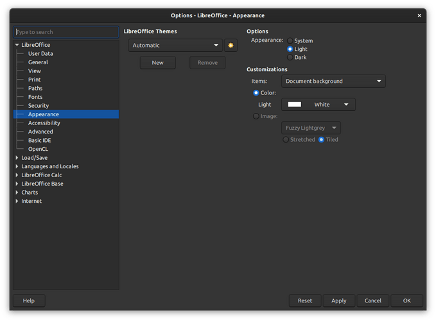436x321 pixels.
Task: Open the Automatic themes dropdown
Action: tap(175, 46)
